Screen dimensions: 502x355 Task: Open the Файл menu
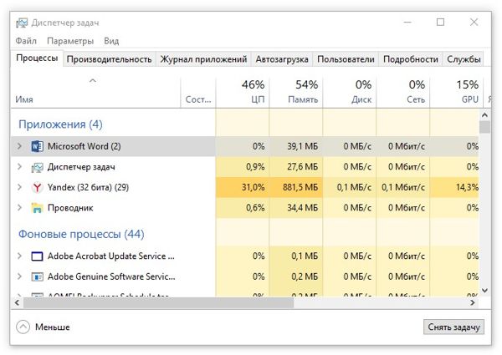(x=26, y=41)
